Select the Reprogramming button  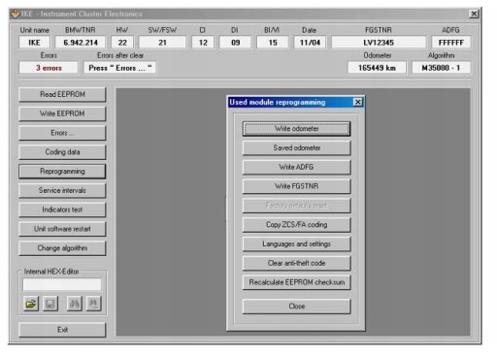[x=62, y=171]
